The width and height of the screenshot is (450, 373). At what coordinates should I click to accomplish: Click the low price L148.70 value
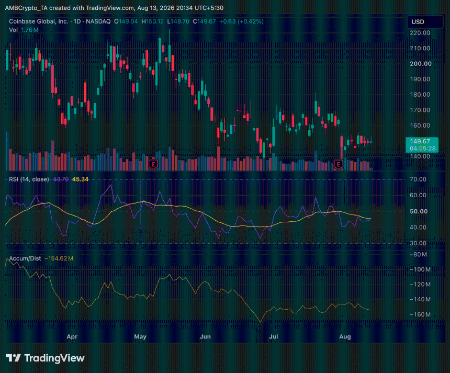click(178, 21)
